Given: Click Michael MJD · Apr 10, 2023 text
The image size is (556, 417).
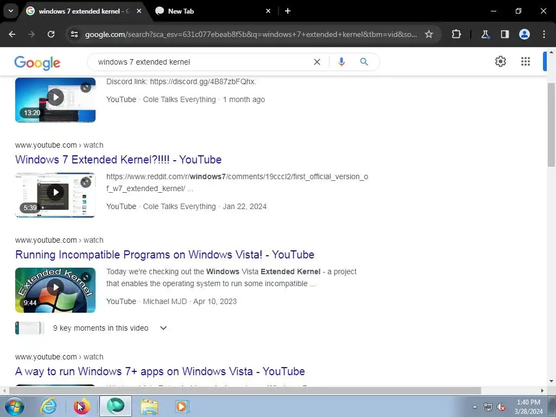Looking at the screenshot, I should pyautogui.click(x=189, y=301).
